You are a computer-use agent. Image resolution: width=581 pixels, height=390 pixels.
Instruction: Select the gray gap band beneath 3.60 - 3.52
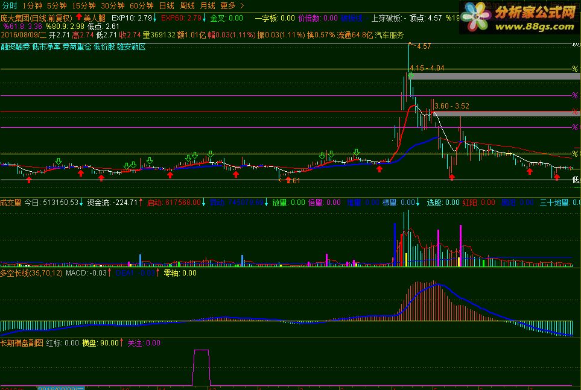[x=507, y=114]
